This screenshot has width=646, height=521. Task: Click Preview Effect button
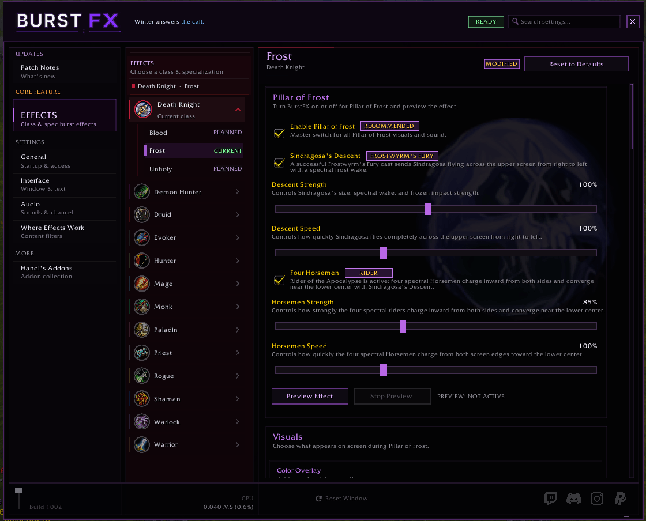310,396
